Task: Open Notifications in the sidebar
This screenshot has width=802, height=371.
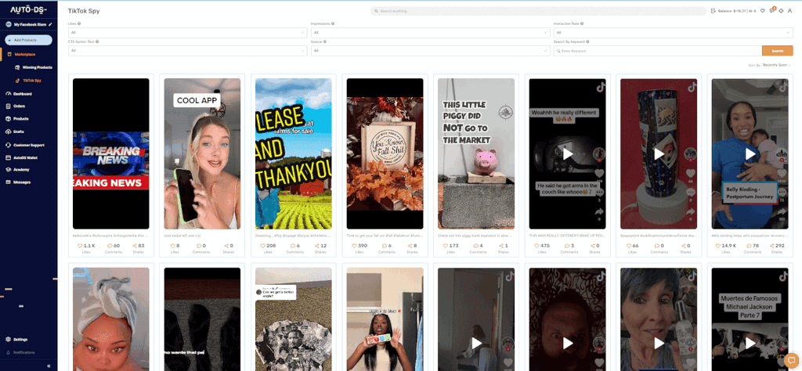Action: coord(24,352)
